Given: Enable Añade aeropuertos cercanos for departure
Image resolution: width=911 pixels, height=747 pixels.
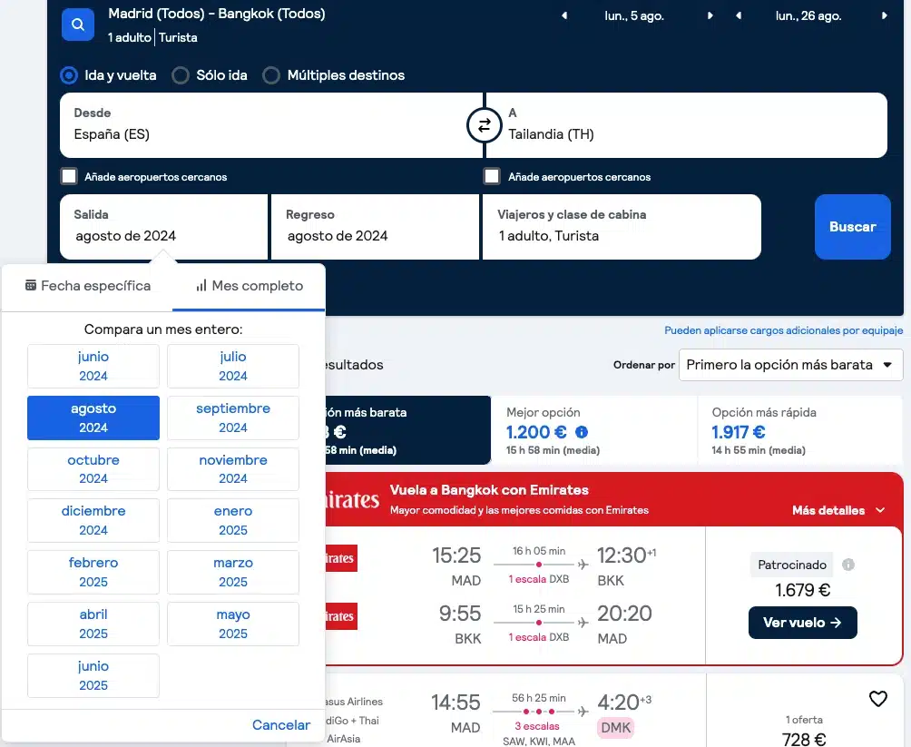Looking at the screenshot, I should (69, 176).
